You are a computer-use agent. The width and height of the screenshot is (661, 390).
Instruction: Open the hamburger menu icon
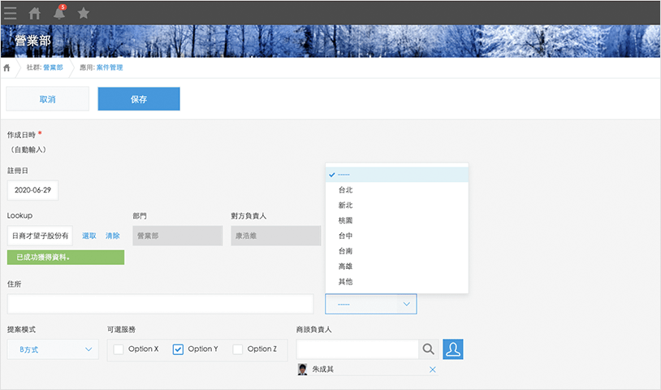tap(10, 13)
